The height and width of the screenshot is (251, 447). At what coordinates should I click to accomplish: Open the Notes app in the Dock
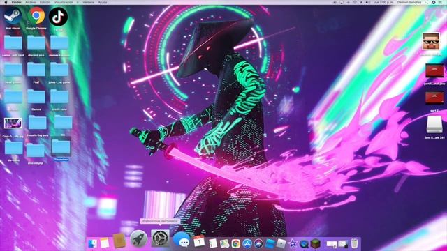click(105, 243)
